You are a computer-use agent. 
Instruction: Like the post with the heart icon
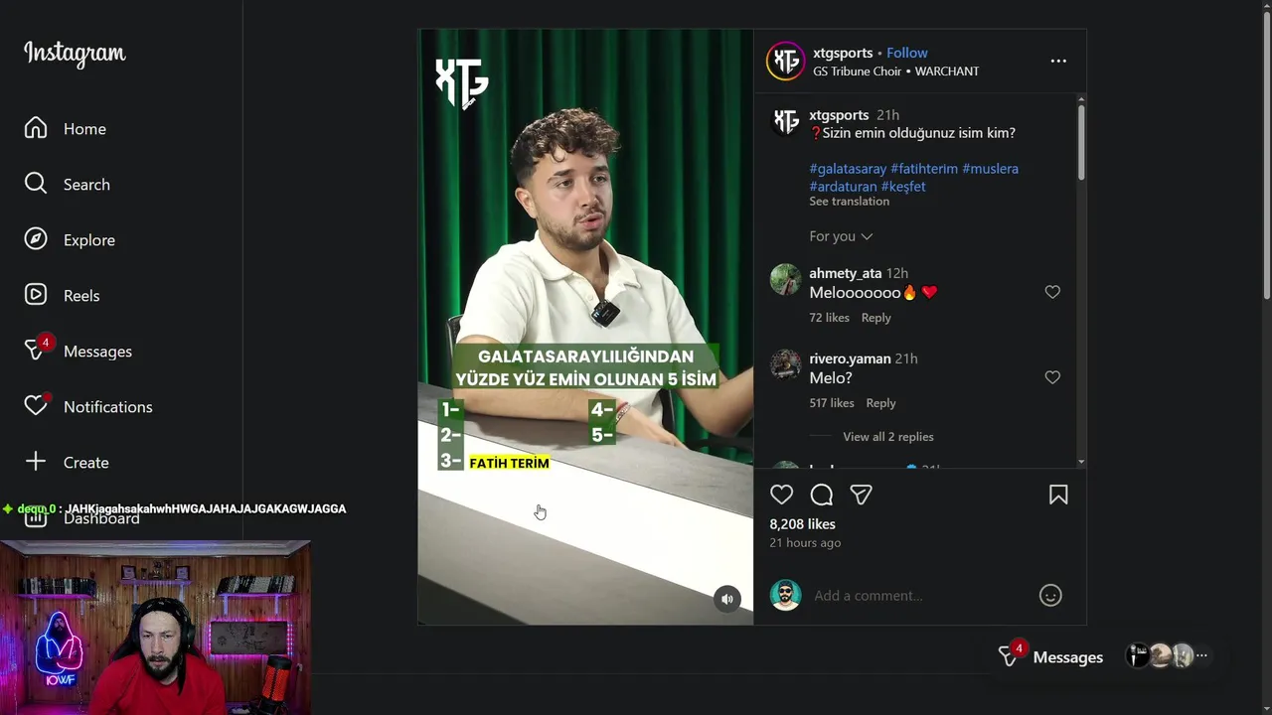[782, 495]
